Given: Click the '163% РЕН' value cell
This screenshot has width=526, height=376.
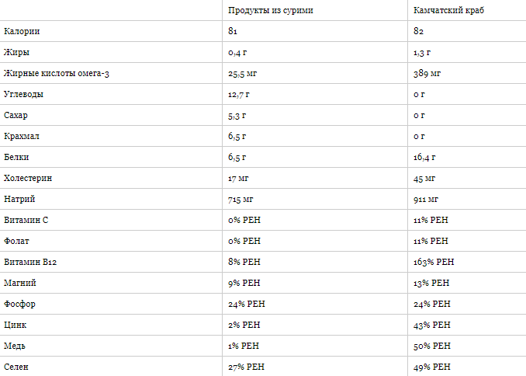Looking at the screenshot, I should coord(434,263).
